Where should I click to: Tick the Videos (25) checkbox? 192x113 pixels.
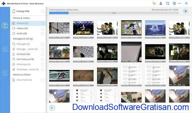click(43, 28)
